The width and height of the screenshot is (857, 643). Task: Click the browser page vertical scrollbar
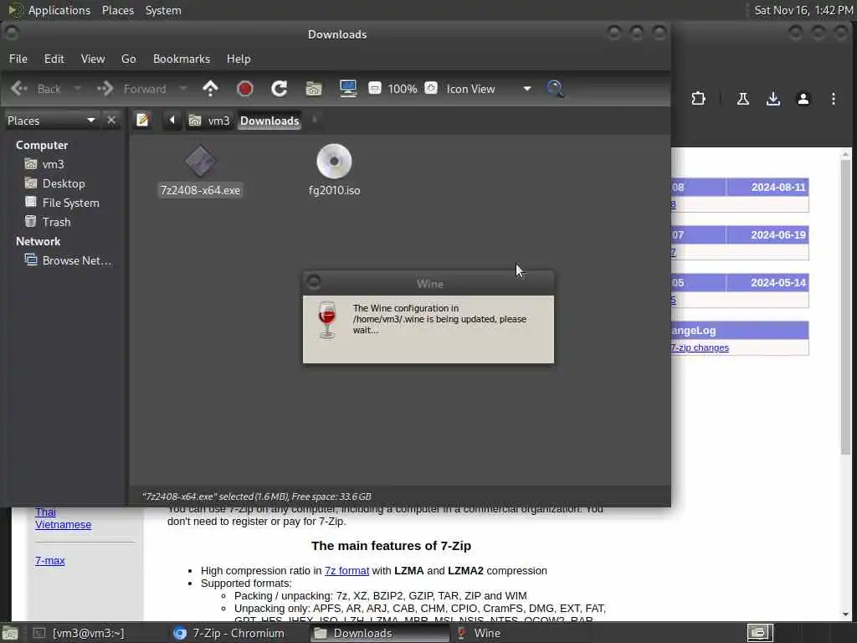845,306
